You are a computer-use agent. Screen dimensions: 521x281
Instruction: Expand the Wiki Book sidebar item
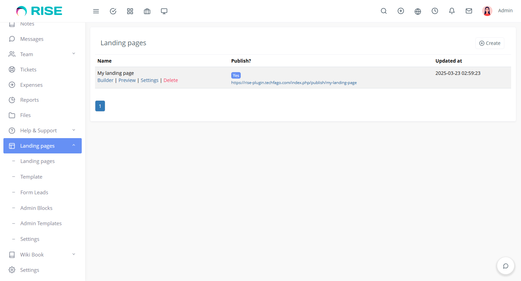tap(74, 254)
